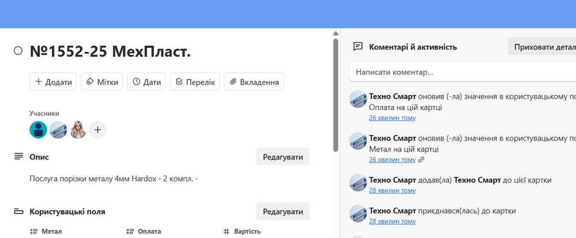The image size is (576, 238).
Task: Open the first 26 хвилин тому timestamp link
Action: [392, 118]
